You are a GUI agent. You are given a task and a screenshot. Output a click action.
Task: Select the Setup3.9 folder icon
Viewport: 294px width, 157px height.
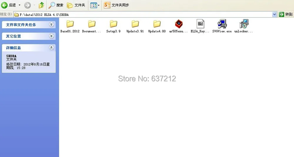(113, 24)
